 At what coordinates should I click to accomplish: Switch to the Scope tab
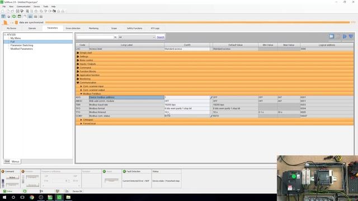[114, 28]
